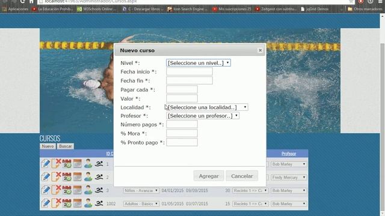Open the Otros marcadores folder
This screenshot has height=216, width=385.
(365, 9)
